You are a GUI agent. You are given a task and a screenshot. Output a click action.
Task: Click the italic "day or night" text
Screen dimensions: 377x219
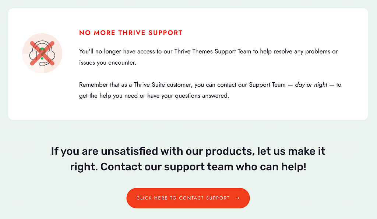pos(311,85)
